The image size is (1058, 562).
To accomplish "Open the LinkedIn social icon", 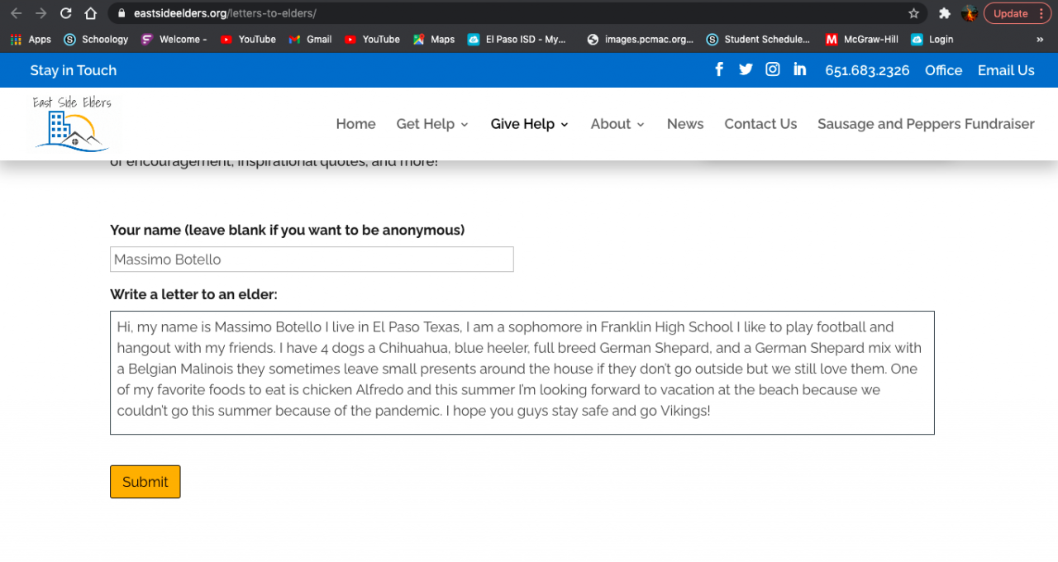I will click(799, 69).
